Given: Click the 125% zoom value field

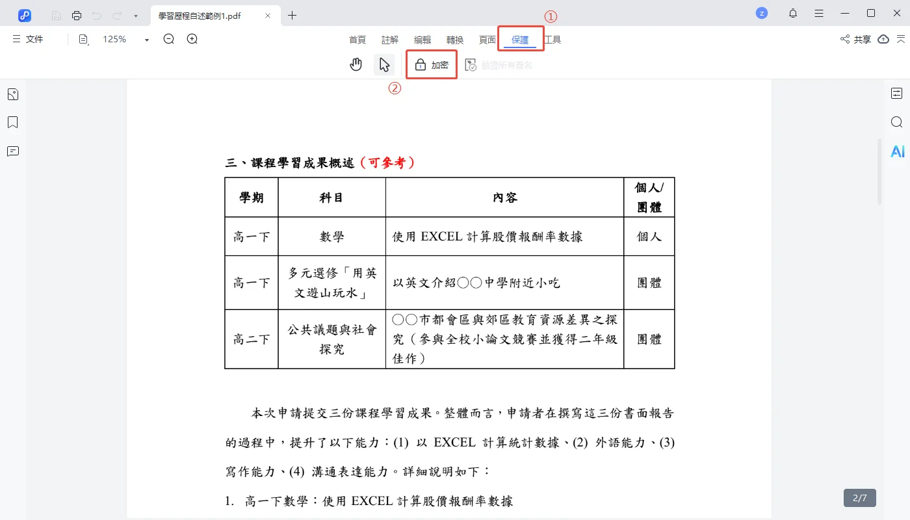Looking at the screenshot, I should [x=114, y=39].
